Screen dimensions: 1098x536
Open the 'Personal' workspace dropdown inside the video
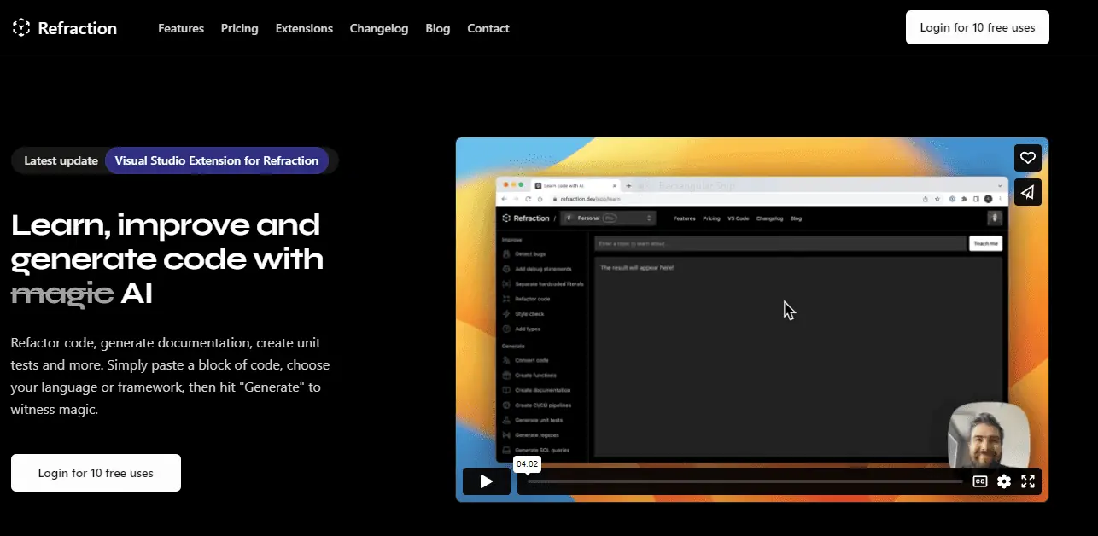[608, 218]
